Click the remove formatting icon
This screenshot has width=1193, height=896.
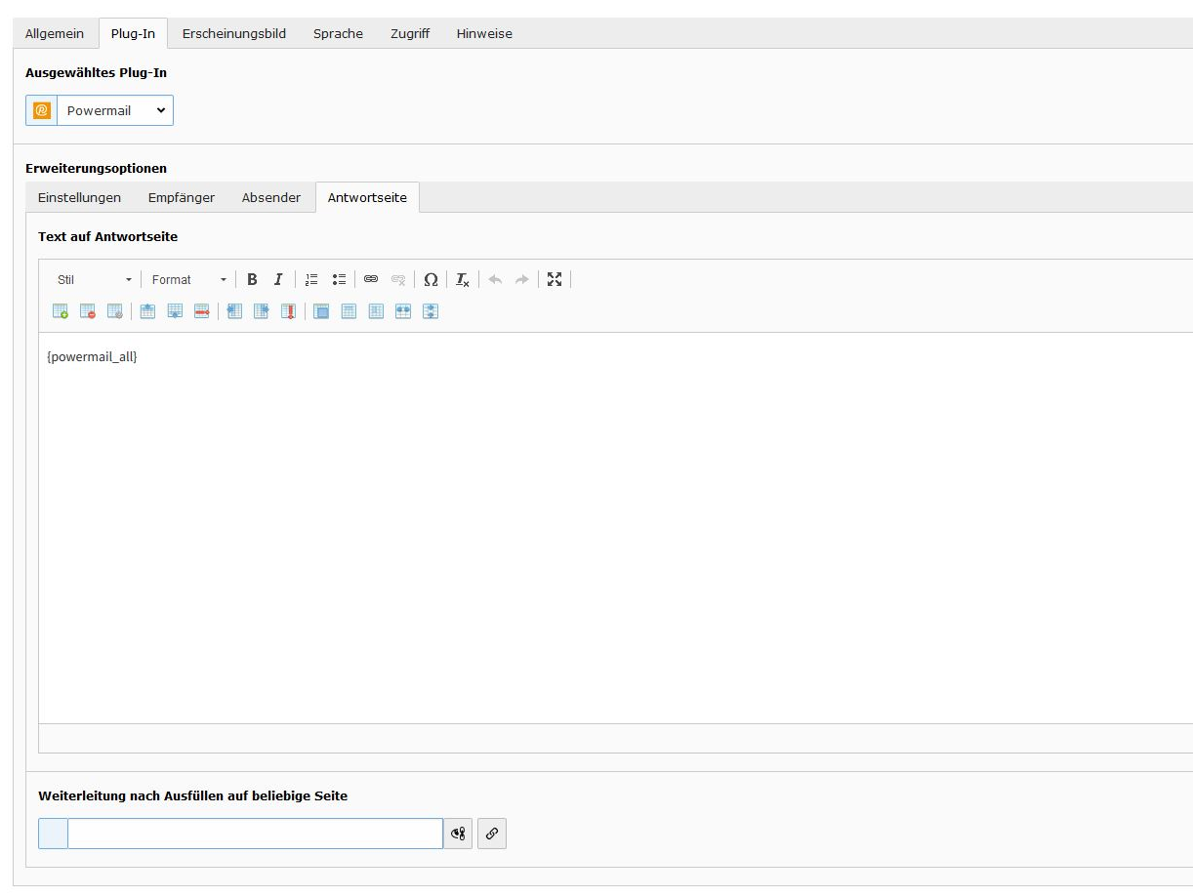pos(463,280)
